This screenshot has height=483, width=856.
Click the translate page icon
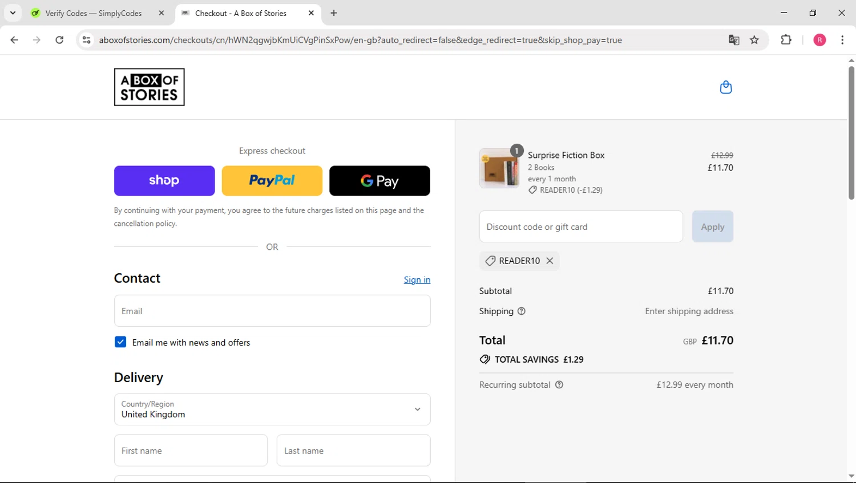click(x=734, y=40)
